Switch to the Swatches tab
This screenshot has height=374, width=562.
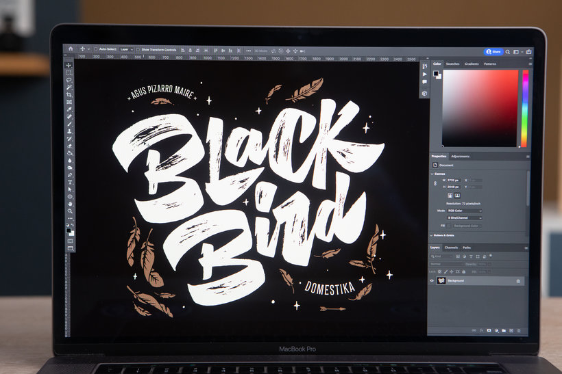(452, 64)
